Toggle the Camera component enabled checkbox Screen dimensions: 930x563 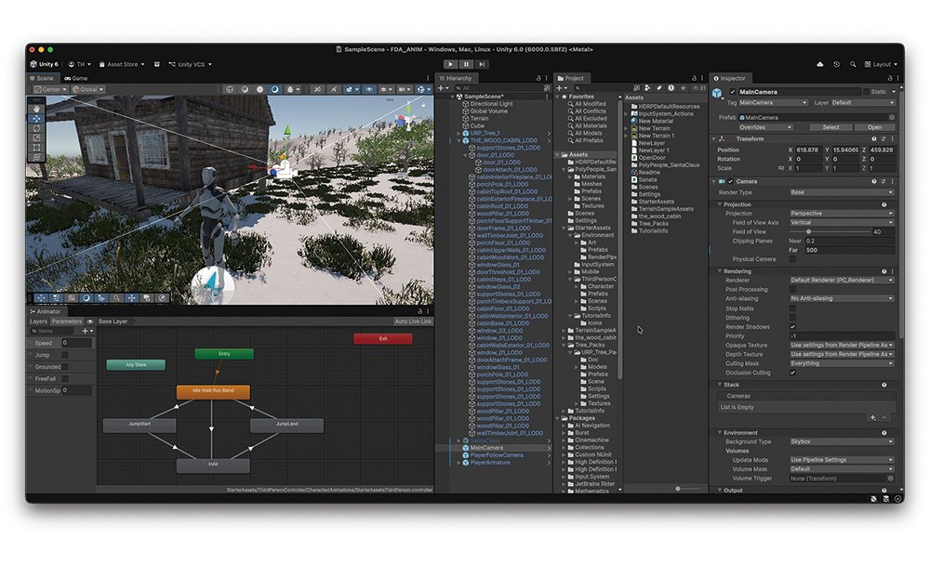point(731,181)
